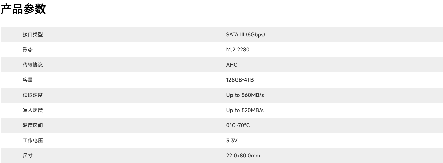Screen dimensions: 443x163
Task: Select the 3.3V voltage value
Action: 231,141
